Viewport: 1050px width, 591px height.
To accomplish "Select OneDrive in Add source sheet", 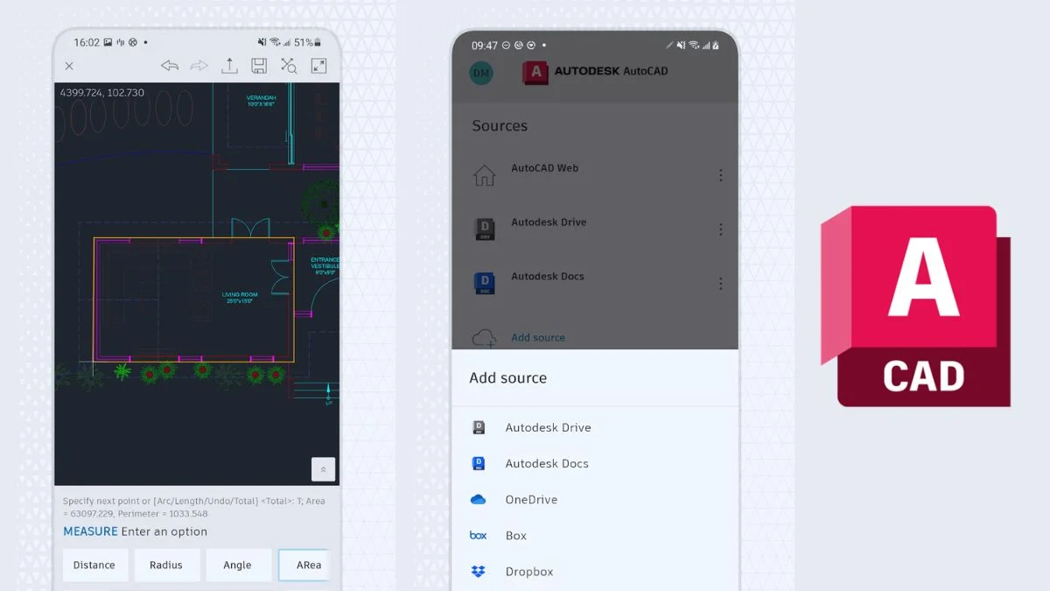I will click(x=595, y=499).
